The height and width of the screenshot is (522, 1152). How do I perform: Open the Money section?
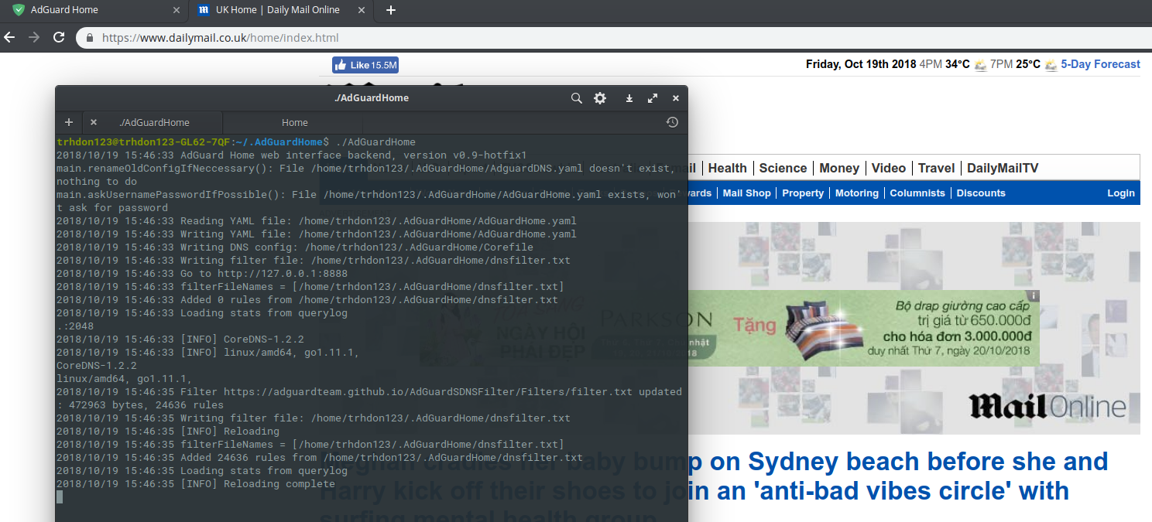[x=839, y=168]
